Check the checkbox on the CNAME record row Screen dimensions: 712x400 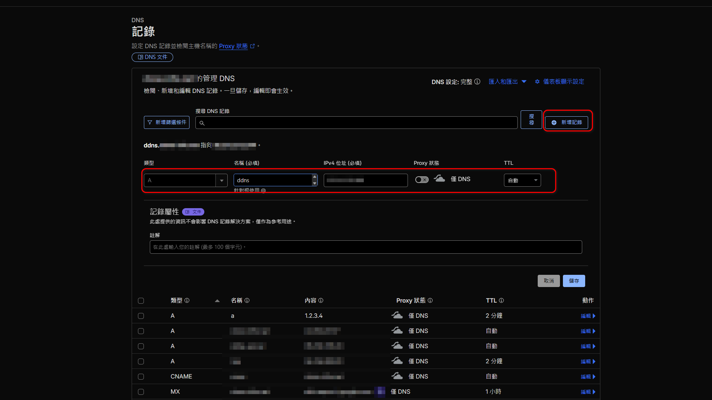pyautogui.click(x=141, y=377)
